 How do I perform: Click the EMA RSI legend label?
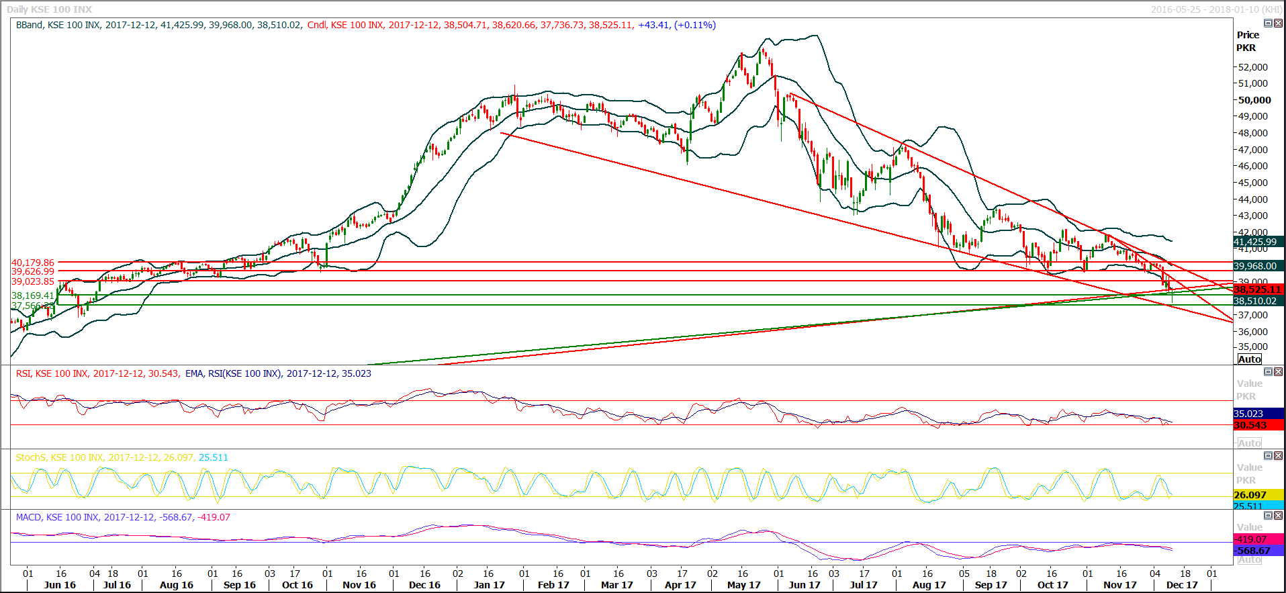point(278,373)
